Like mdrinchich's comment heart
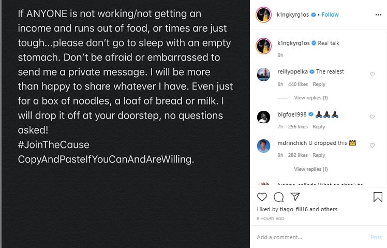 click(x=372, y=146)
